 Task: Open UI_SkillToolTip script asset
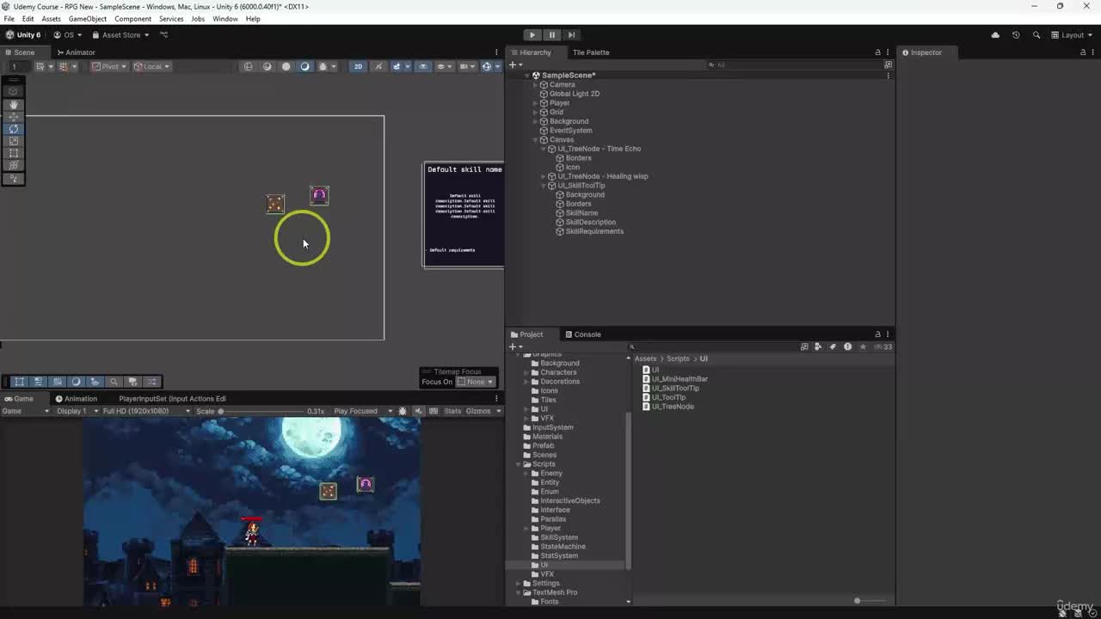pyautogui.click(x=675, y=388)
